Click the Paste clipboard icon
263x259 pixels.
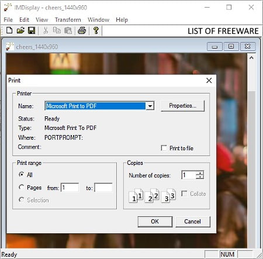coord(68,30)
